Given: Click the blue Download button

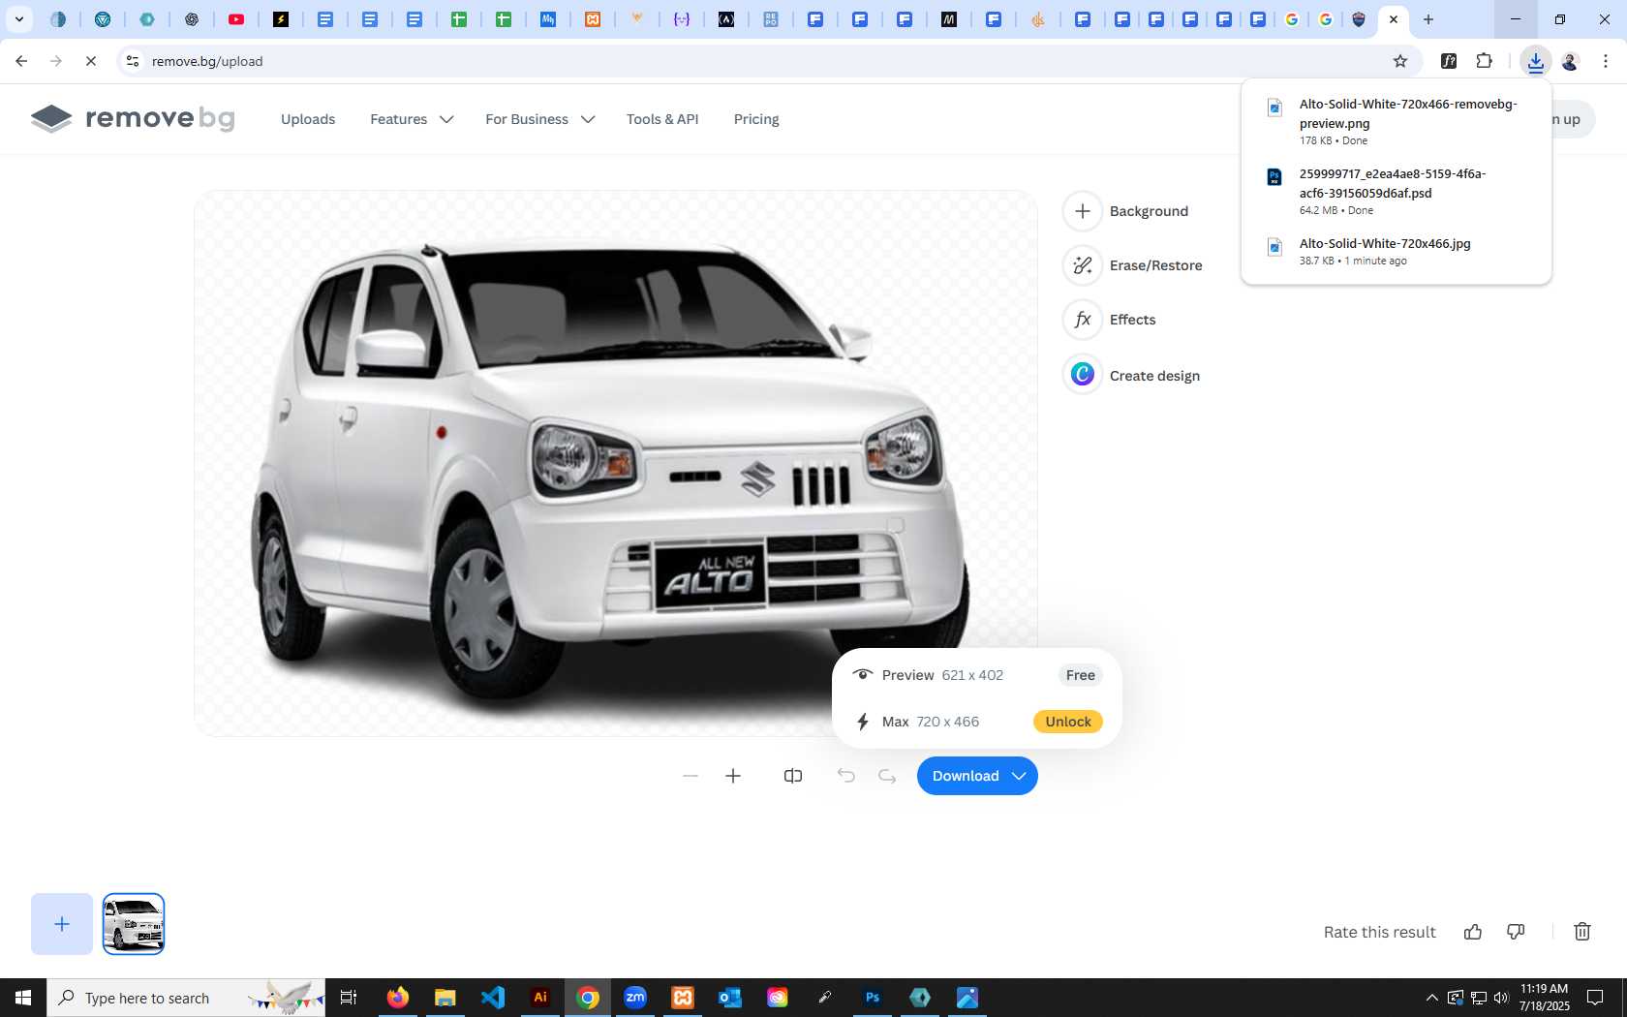Looking at the screenshot, I should (x=977, y=776).
